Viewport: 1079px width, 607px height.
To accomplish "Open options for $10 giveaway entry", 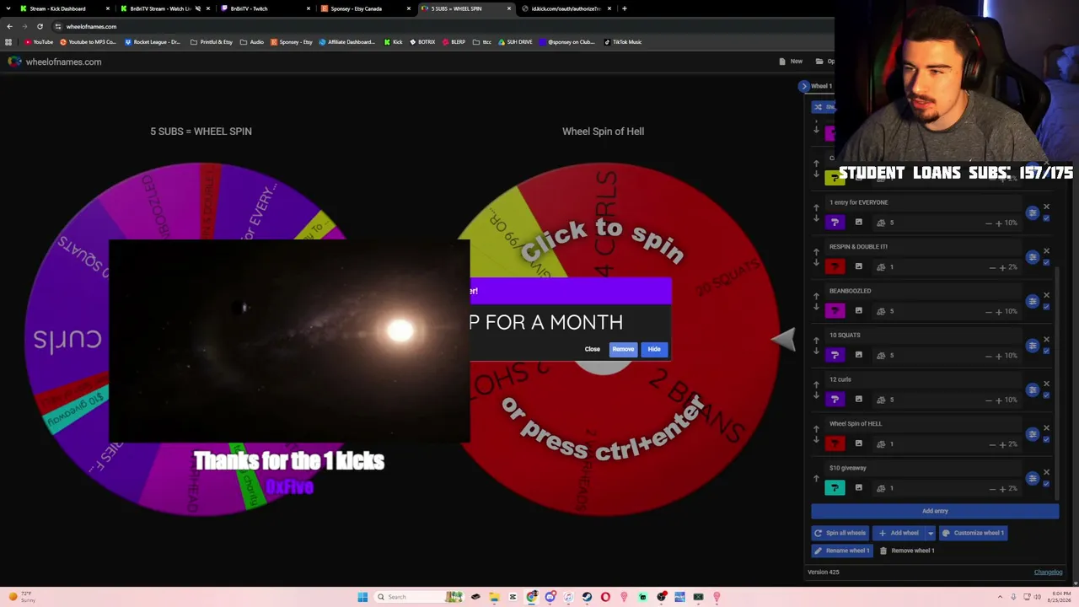I will [x=1033, y=478].
